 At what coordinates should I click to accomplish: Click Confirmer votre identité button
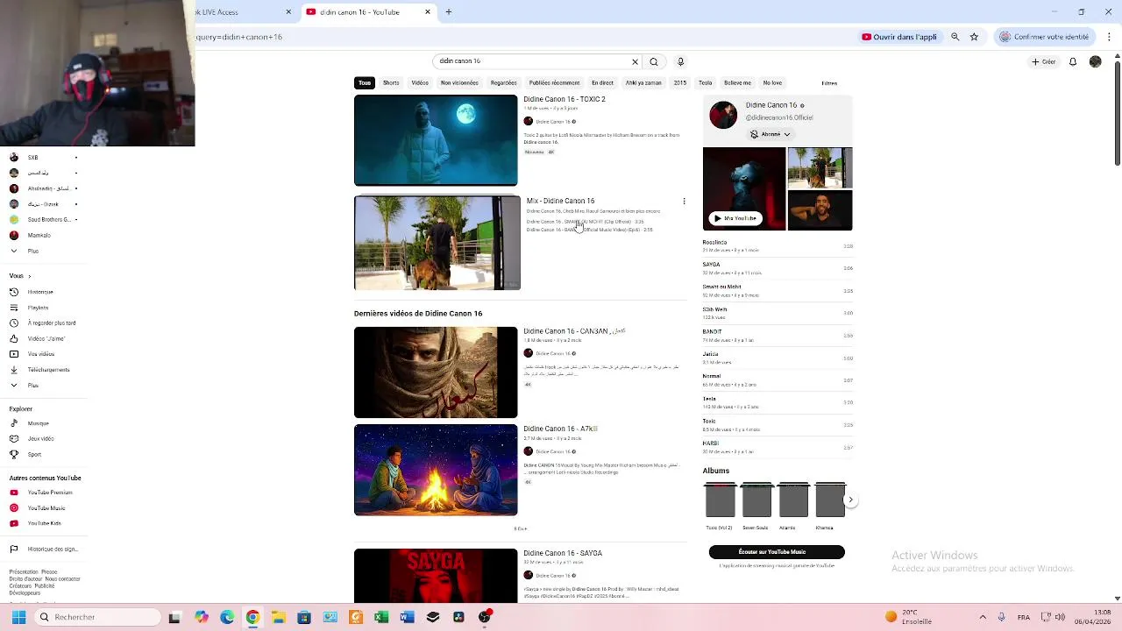(x=1044, y=37)
